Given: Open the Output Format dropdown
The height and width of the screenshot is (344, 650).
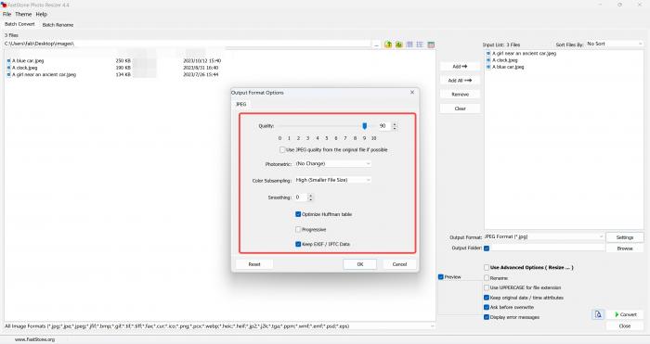Looking at the screenshot, I should point(543,236).
